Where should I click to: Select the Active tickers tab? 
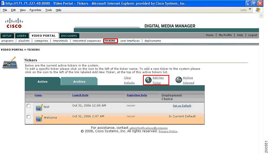(x=42, y=82)
